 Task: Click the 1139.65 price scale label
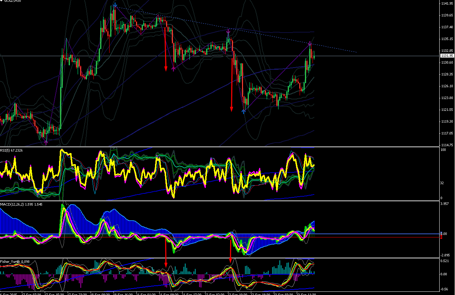[x=448, y=15]
